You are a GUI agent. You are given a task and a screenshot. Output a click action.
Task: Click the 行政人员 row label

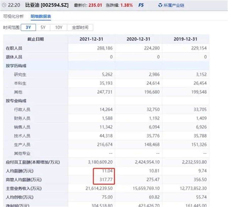(x=22, y=109)
